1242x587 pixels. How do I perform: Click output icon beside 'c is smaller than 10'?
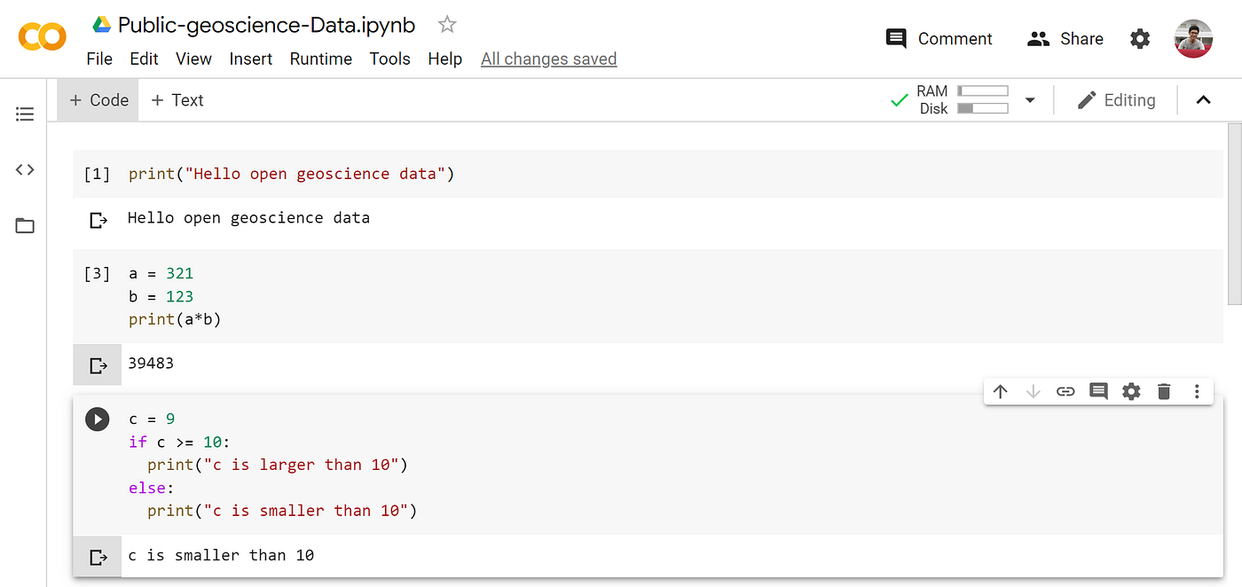coord(98,557)
